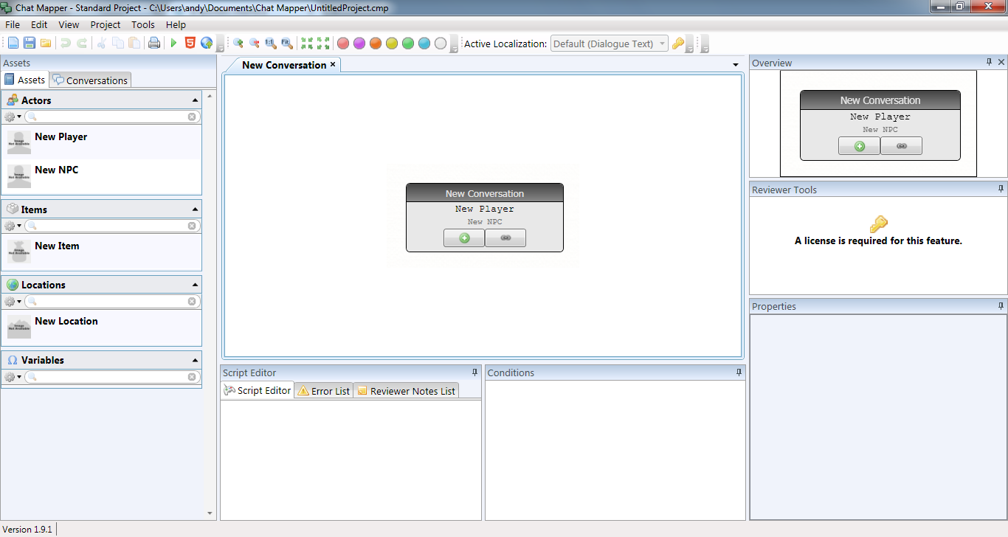Pin the Reviewer Tools panel

click(x=1001, y=190)
